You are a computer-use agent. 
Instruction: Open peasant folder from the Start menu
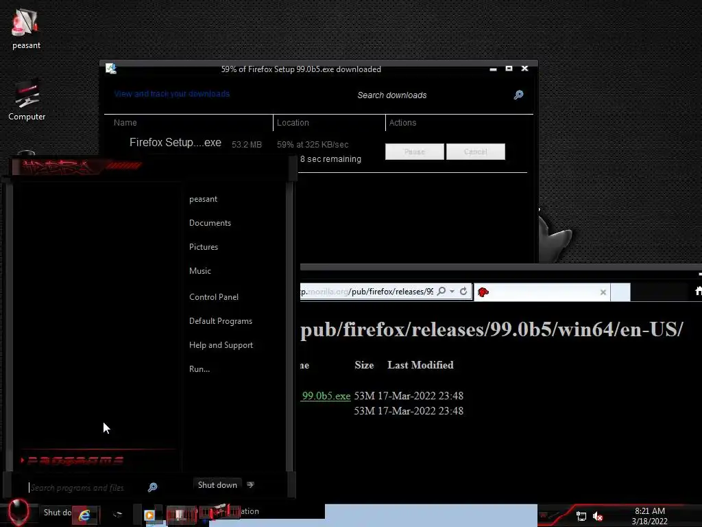203,199
